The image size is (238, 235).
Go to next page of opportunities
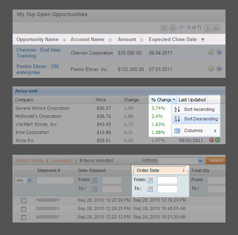tap(207, 28)
